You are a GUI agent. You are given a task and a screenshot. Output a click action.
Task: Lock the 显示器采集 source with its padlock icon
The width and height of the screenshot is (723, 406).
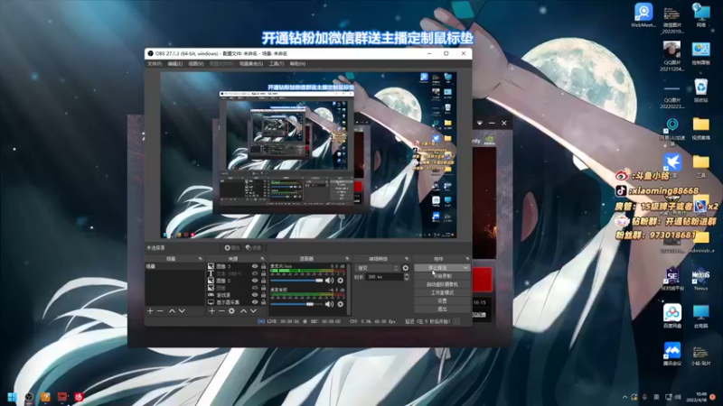tap(263, 302)
